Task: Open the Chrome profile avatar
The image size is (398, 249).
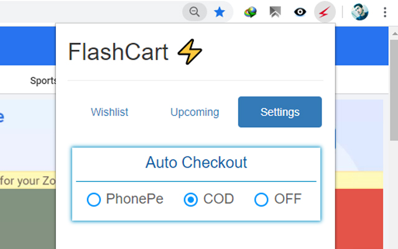Action: click(x=359, y=11)
